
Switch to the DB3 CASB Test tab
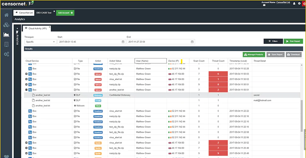[44, 13]
